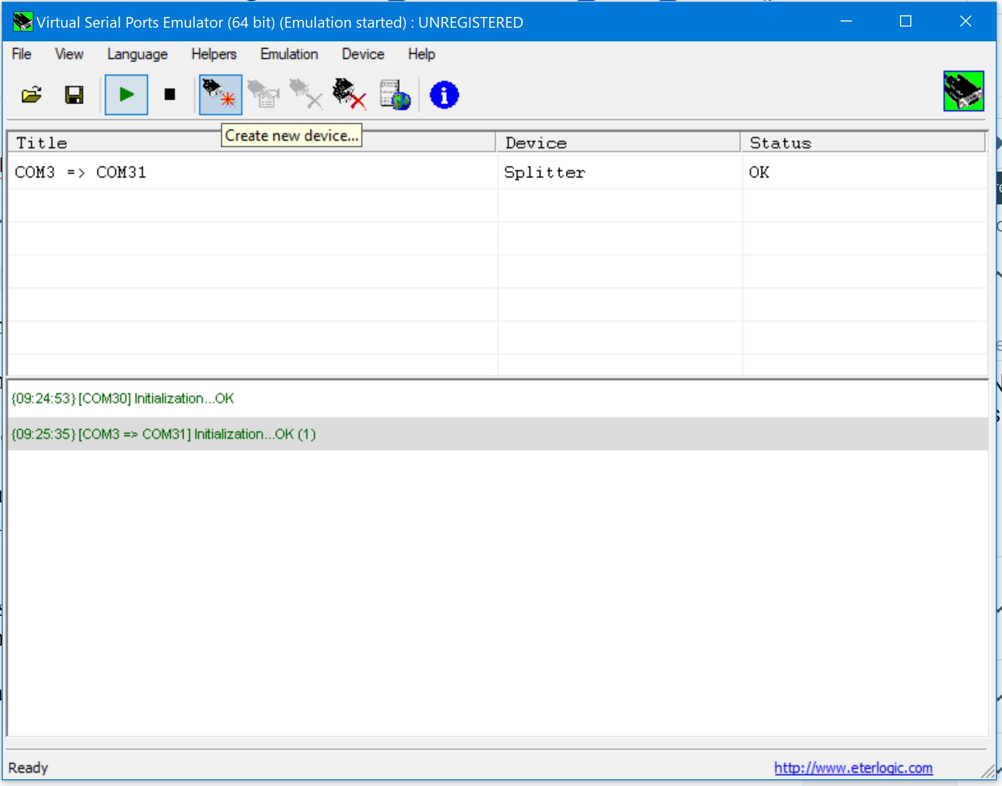Image resolution: width=1002 pixels, height=786 pixels.
Task: Open the File menu
Action: point(20,54)
